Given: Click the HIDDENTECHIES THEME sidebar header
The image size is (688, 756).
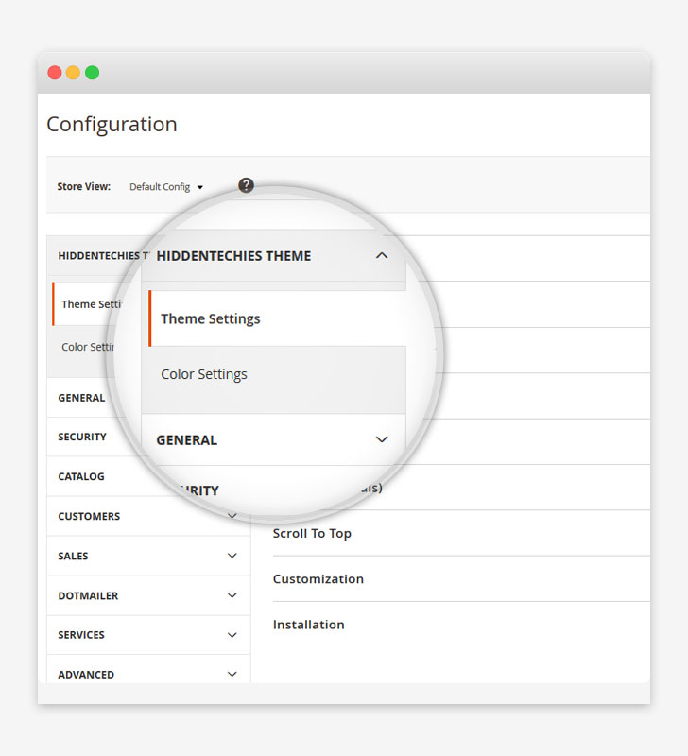Looking at the screenshot, I should click(95, 256).
